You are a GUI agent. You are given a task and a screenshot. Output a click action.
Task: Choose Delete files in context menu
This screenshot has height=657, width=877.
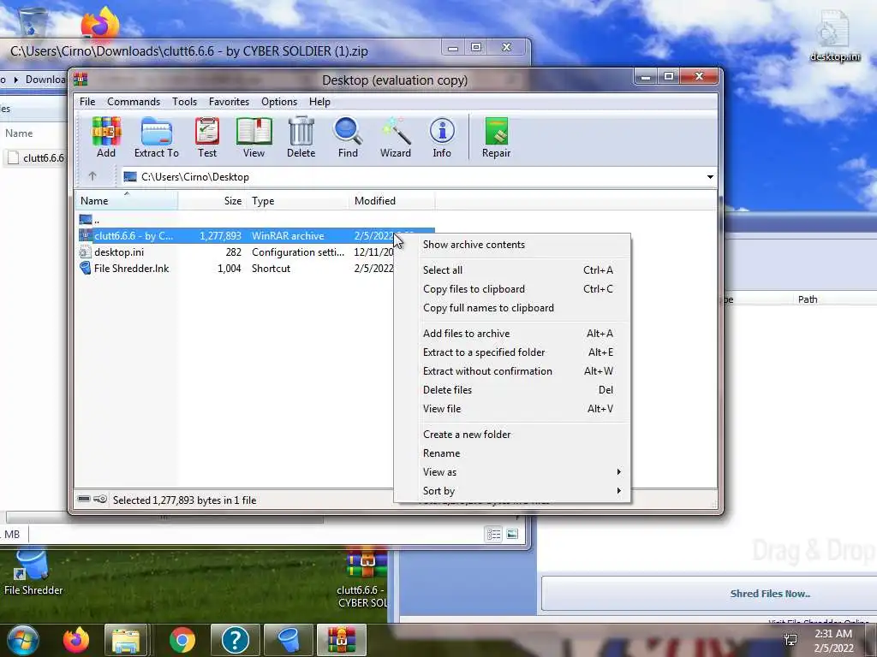click(512, 390)
